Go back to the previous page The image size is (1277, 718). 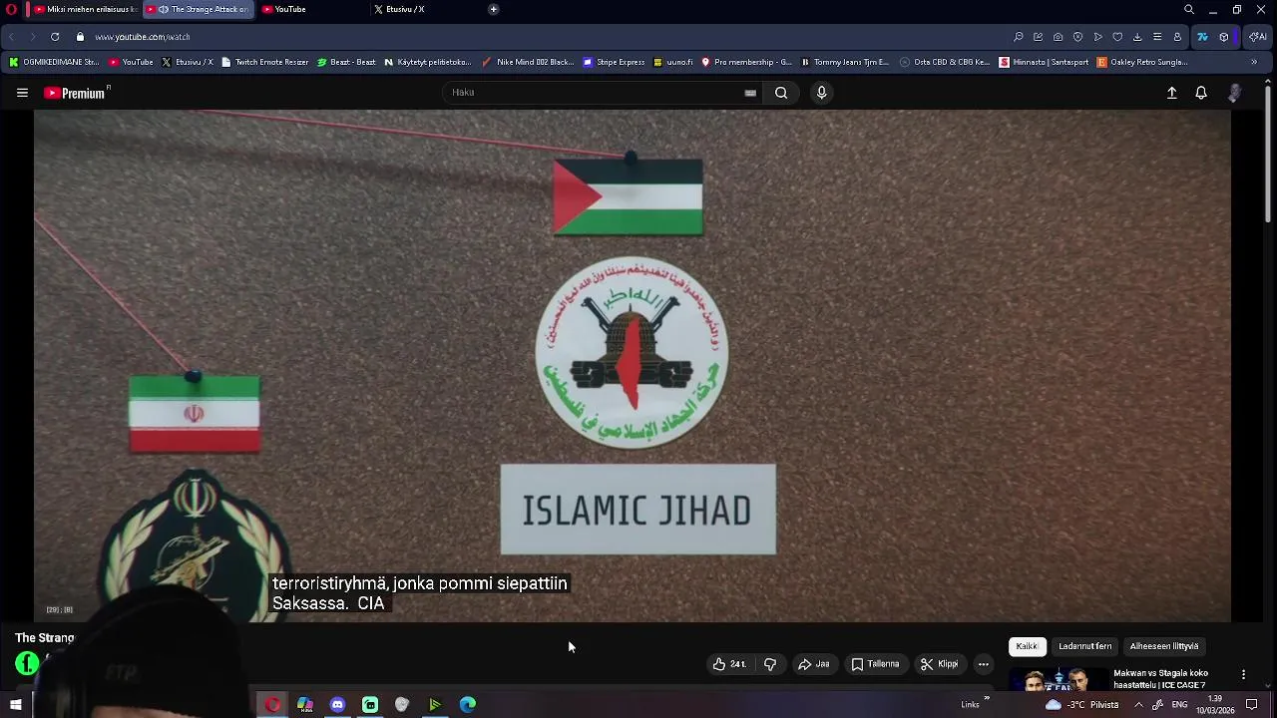point(12,37)
